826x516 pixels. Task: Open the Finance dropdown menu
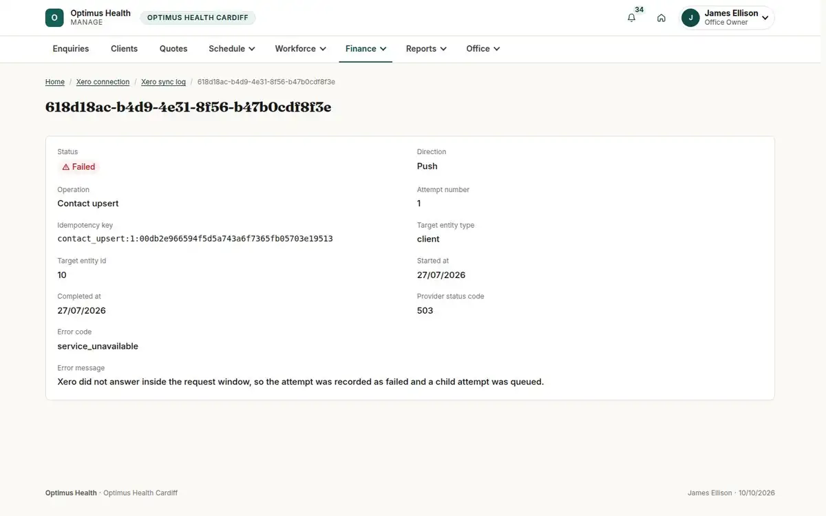[366, 49]
